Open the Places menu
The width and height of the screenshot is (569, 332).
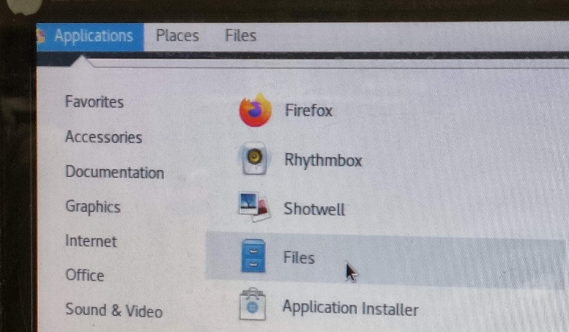point(177,36)
